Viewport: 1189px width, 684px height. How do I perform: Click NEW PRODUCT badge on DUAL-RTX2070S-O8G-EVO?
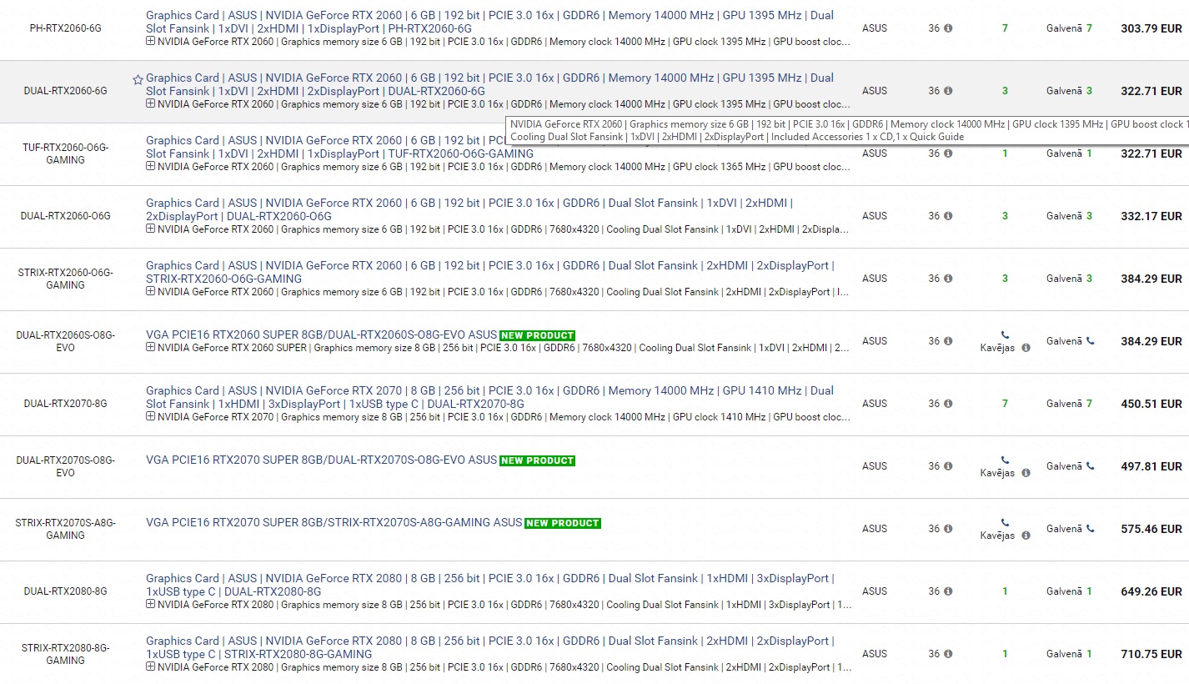pyautogui.click(x=537, y=460)
